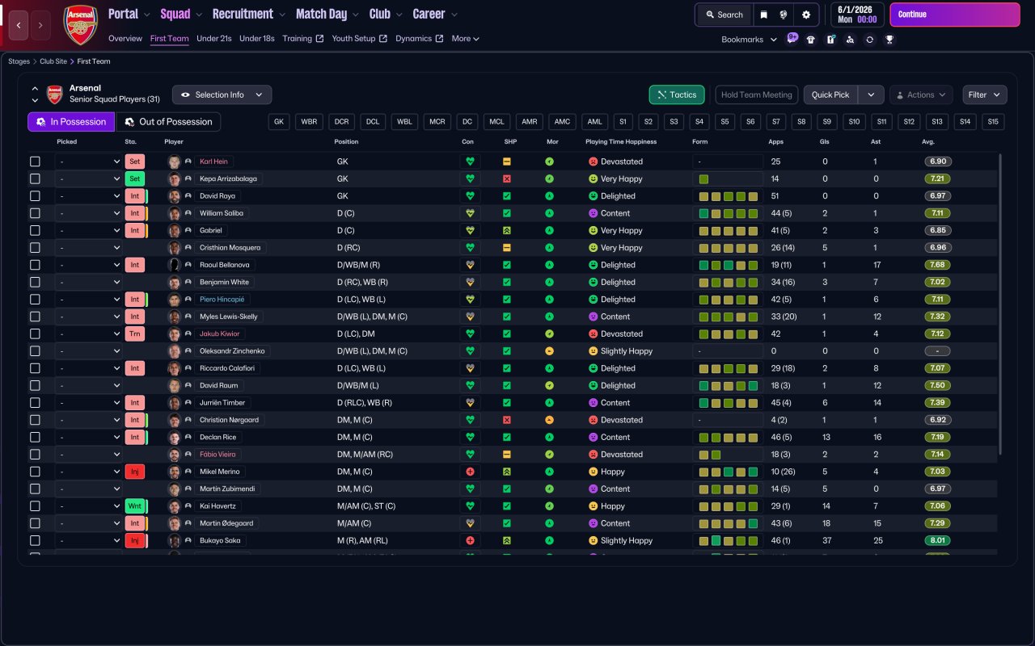The width and height of the screenshot is (1035, 646).
Task: Click the shirt icon in the bookmarks bar
Action: 811,40
